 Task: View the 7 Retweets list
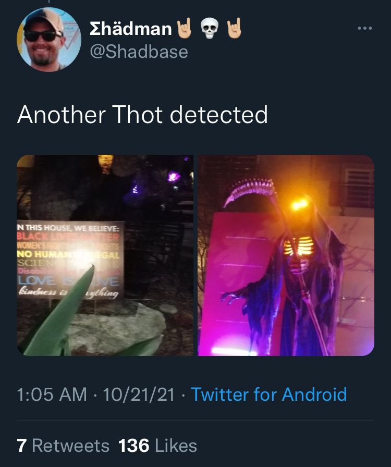click(63, 446)
